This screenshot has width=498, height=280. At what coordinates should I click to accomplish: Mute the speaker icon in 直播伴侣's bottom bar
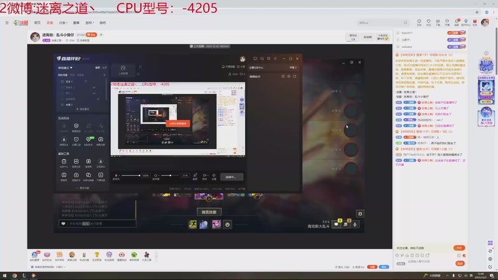(156, 177)
